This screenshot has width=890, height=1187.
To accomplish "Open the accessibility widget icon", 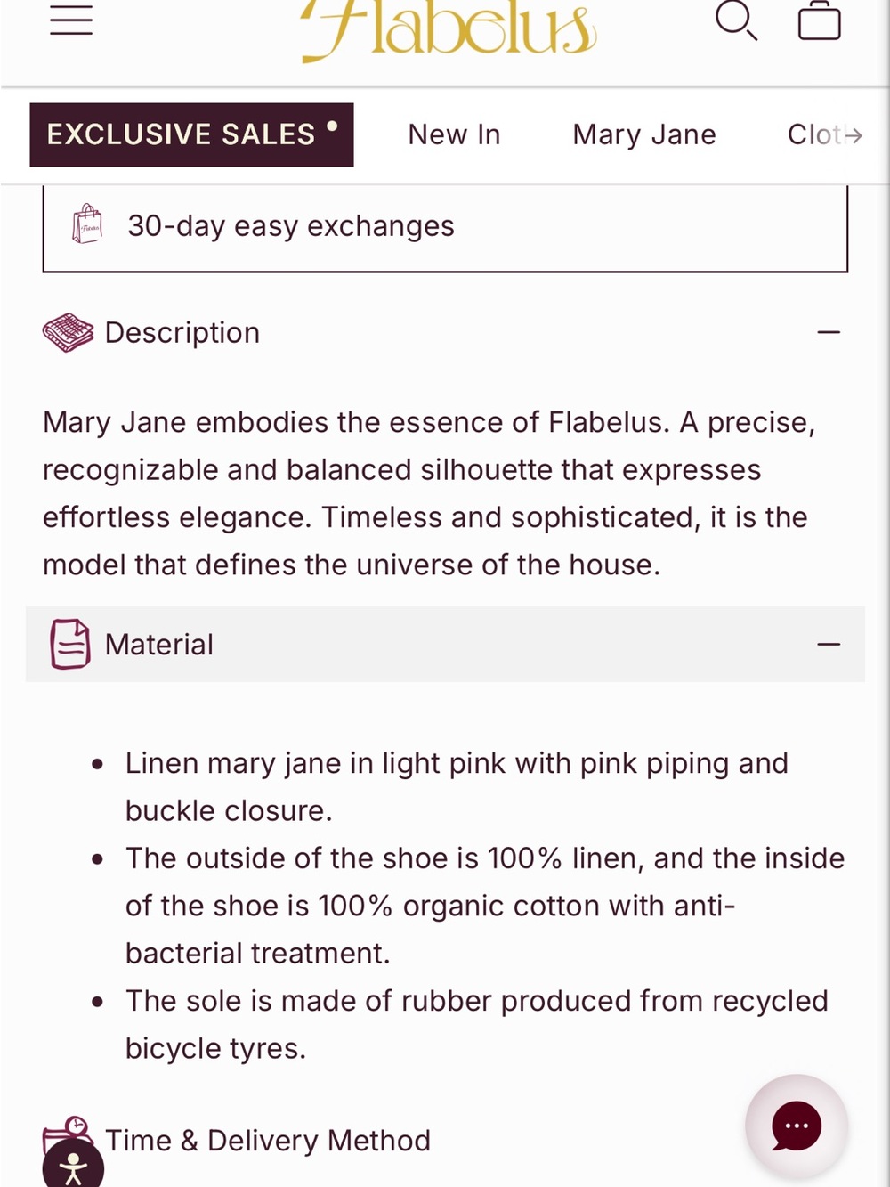I will point(73,1167).
